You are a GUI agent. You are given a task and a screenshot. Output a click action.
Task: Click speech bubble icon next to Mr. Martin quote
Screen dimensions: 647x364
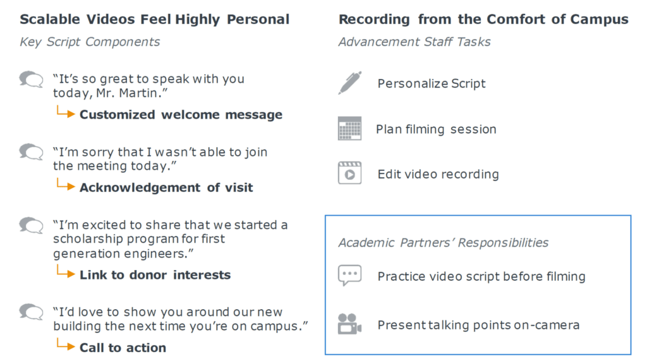pyautogui.click(x=32, y=79)
